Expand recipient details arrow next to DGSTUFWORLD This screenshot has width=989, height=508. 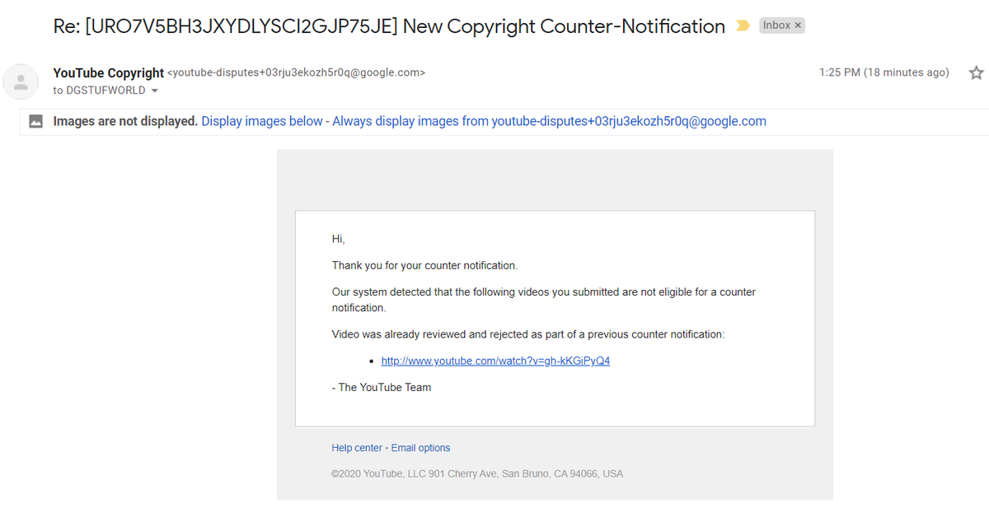coord(155,91)
